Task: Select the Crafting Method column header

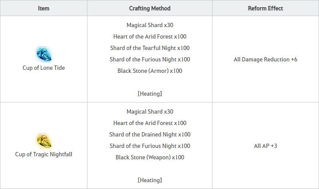Action: coord(150,8)
